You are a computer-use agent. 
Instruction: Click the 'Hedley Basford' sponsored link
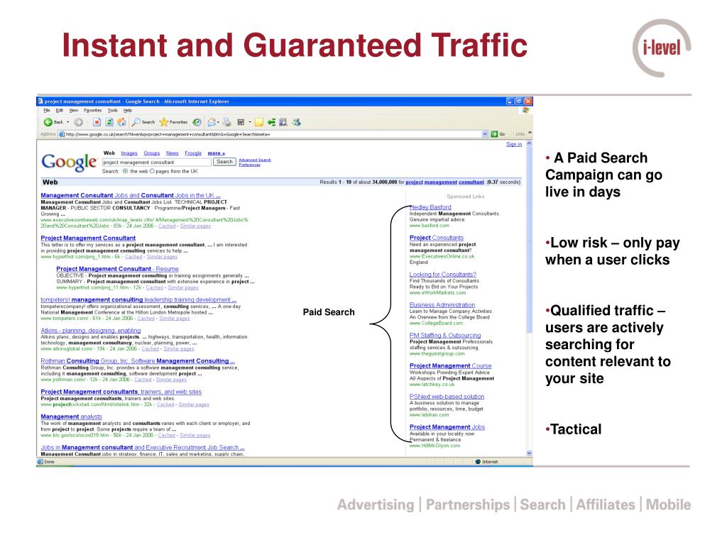430,207
